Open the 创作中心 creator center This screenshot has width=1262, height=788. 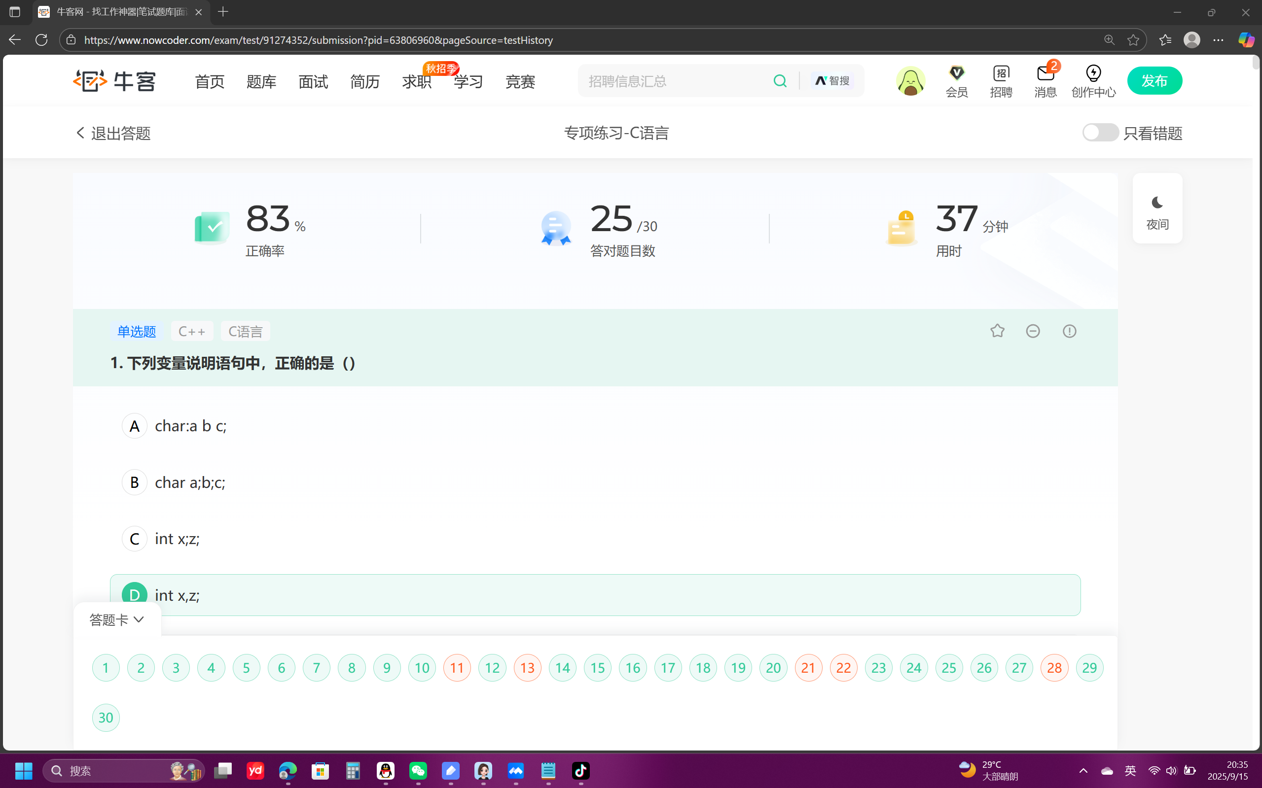[1093, 81]
